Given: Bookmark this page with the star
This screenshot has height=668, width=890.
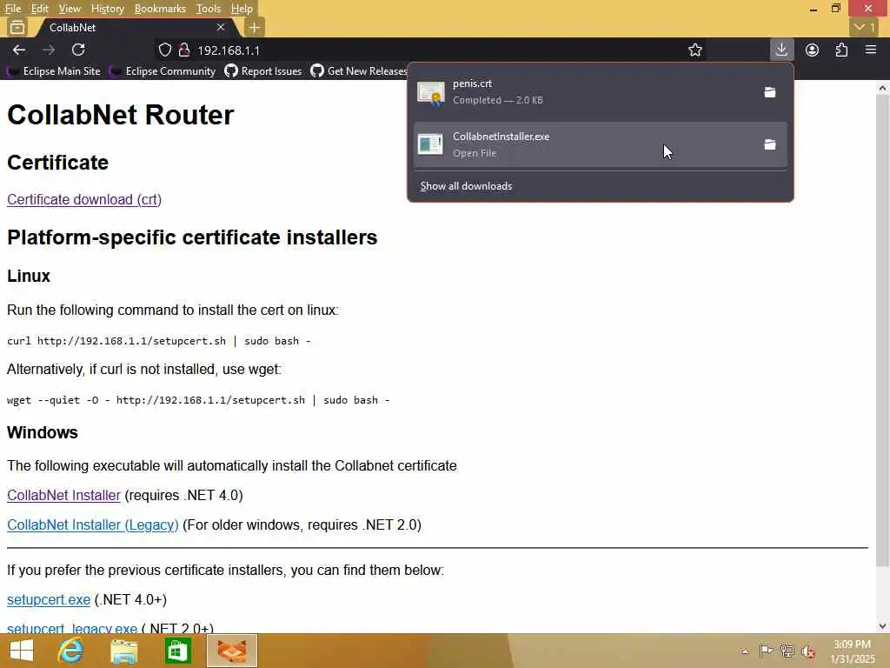Looking at the screenshot, I should pos(695,50).
